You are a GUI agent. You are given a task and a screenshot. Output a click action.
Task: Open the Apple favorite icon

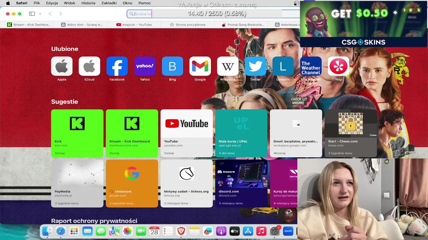[62, 66]
